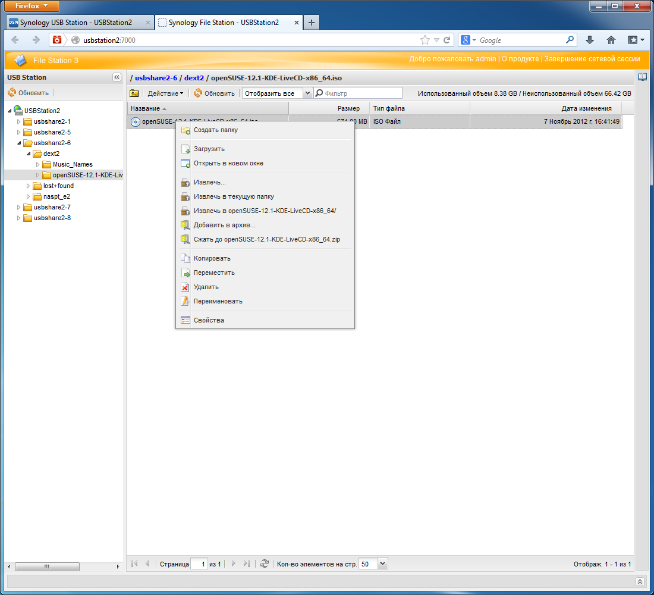Click the Firefox home icon
654x595 pixels.
pyautogui.click(x=611, y=40)
